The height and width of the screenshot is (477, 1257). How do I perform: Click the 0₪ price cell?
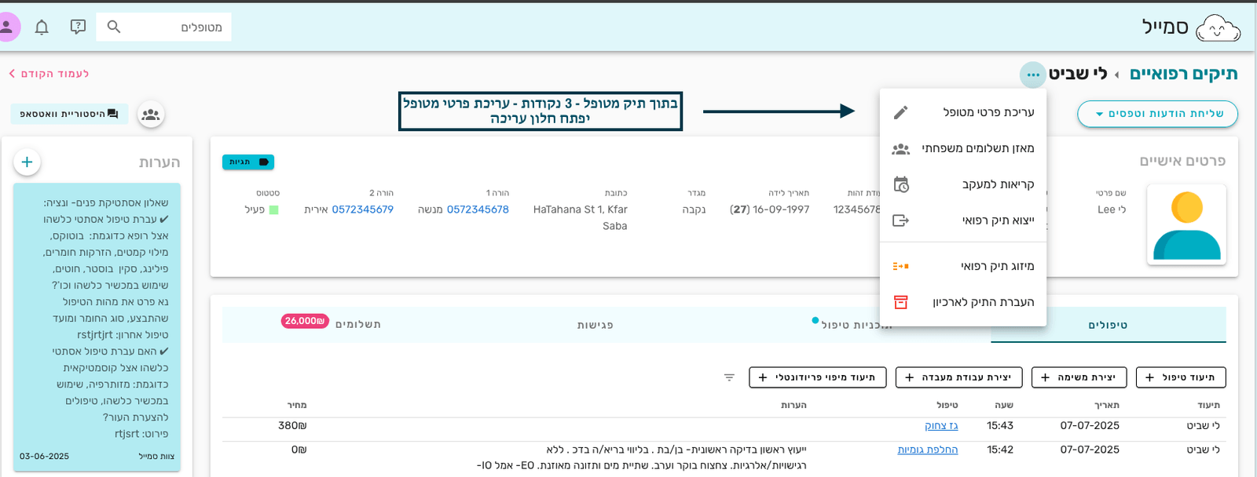coord(299,450)
